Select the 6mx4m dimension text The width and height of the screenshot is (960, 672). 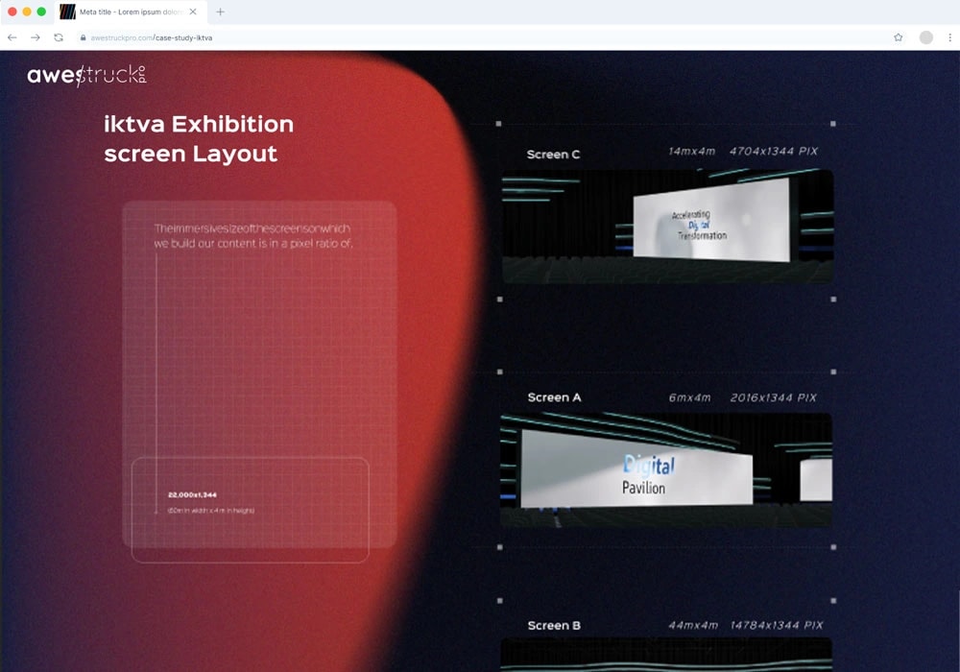coord(689,397)
